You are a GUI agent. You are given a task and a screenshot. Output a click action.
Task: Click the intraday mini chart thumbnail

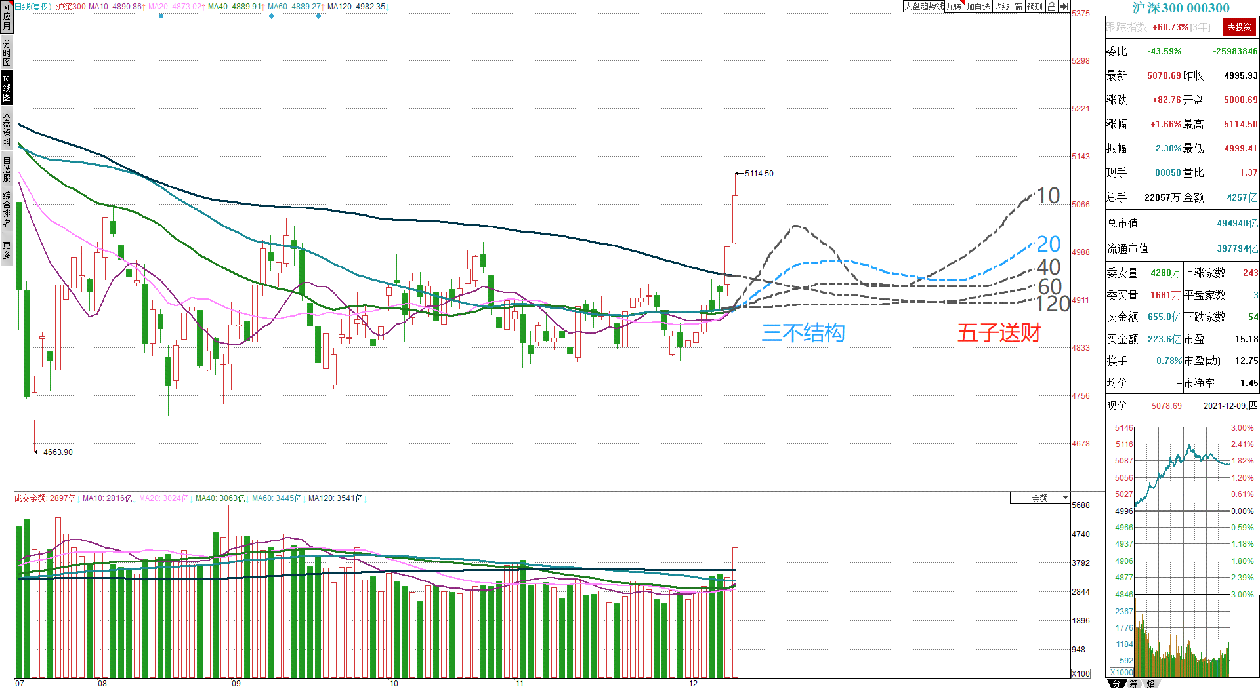(1182, 511)
